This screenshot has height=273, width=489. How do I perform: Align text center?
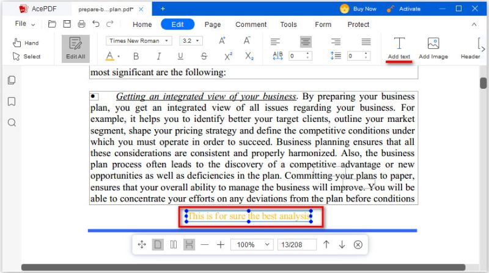(x=306, y=42)
